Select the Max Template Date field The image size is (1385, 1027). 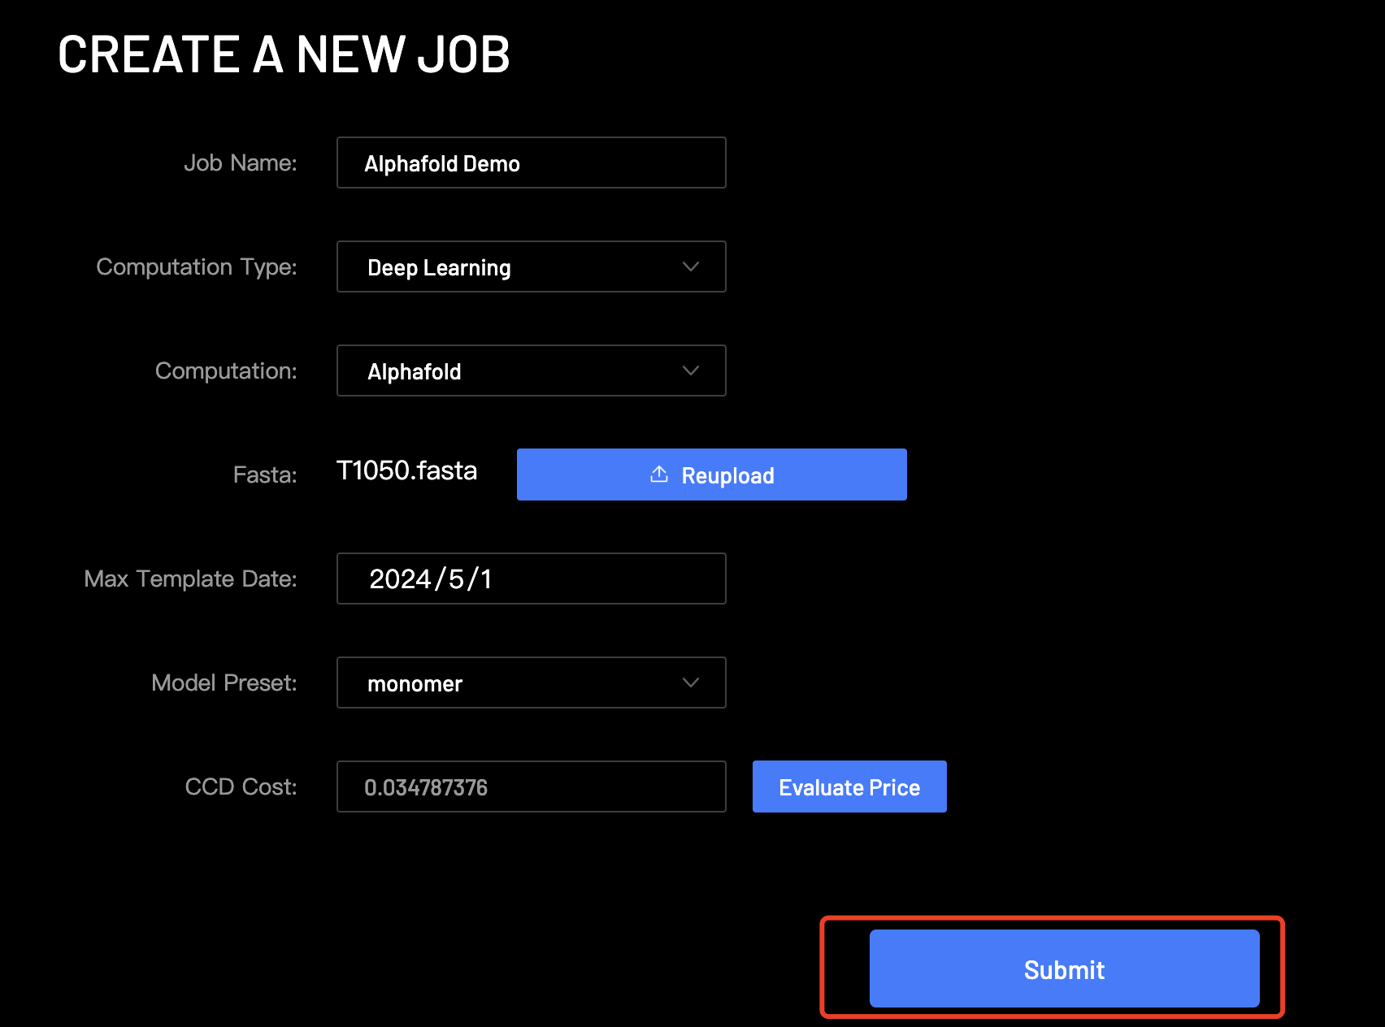click(532, 578)
